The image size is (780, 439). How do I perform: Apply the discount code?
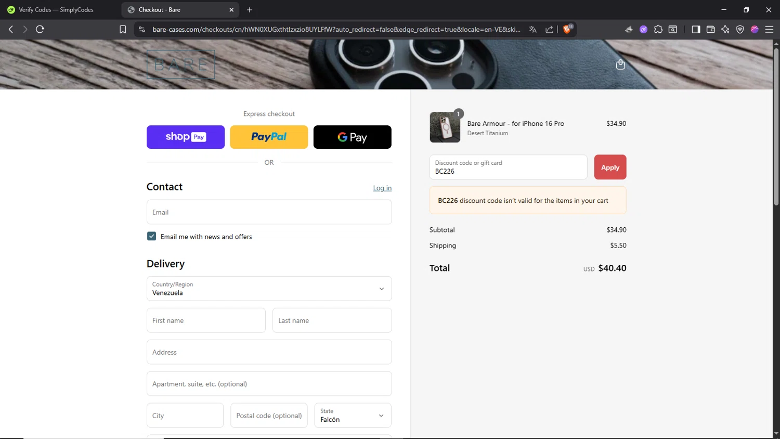(x=610, y=167)
